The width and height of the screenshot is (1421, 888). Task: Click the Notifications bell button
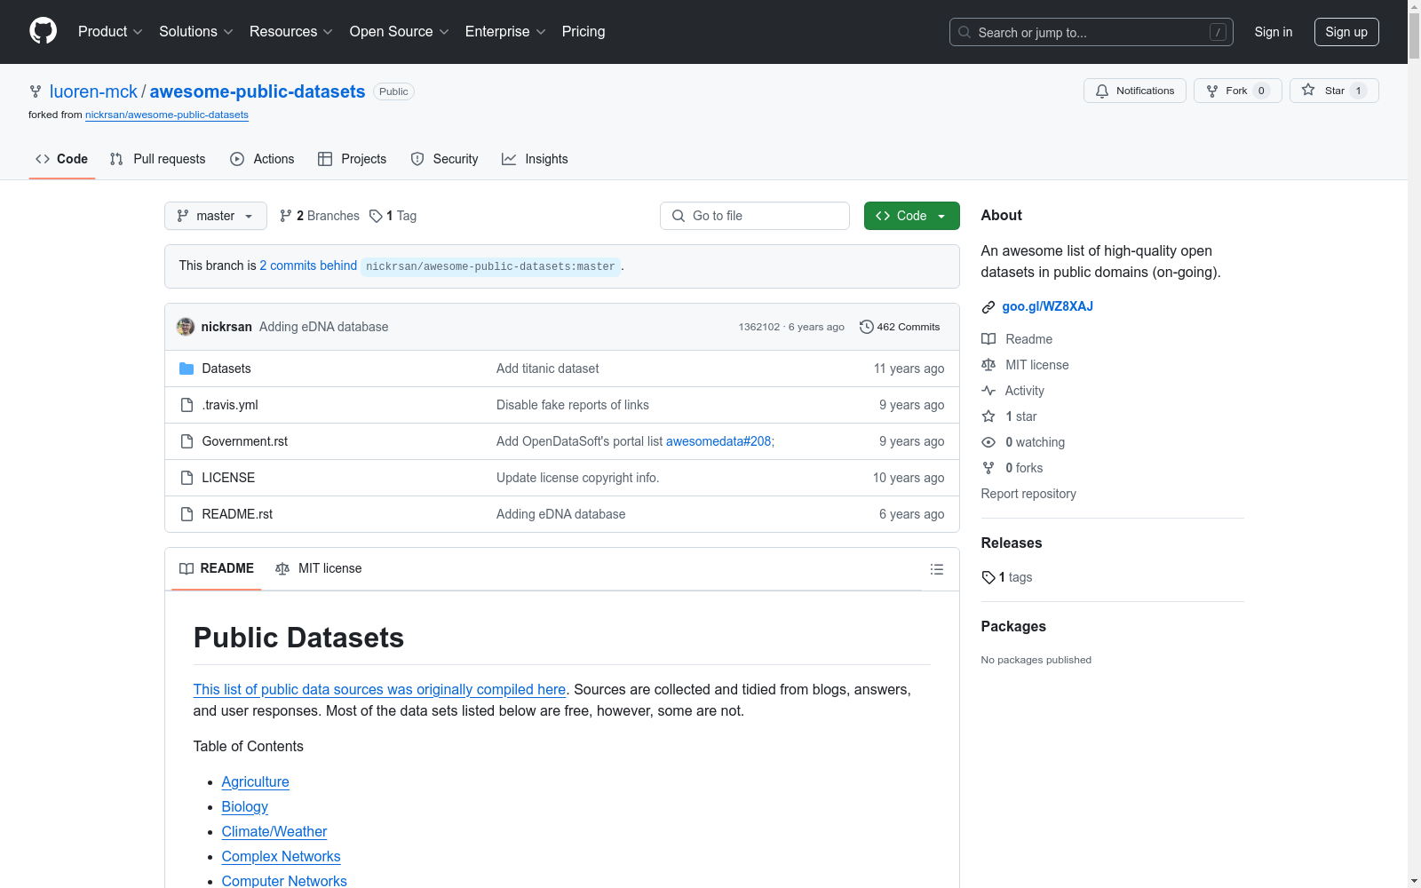(x=1135, y=91)
